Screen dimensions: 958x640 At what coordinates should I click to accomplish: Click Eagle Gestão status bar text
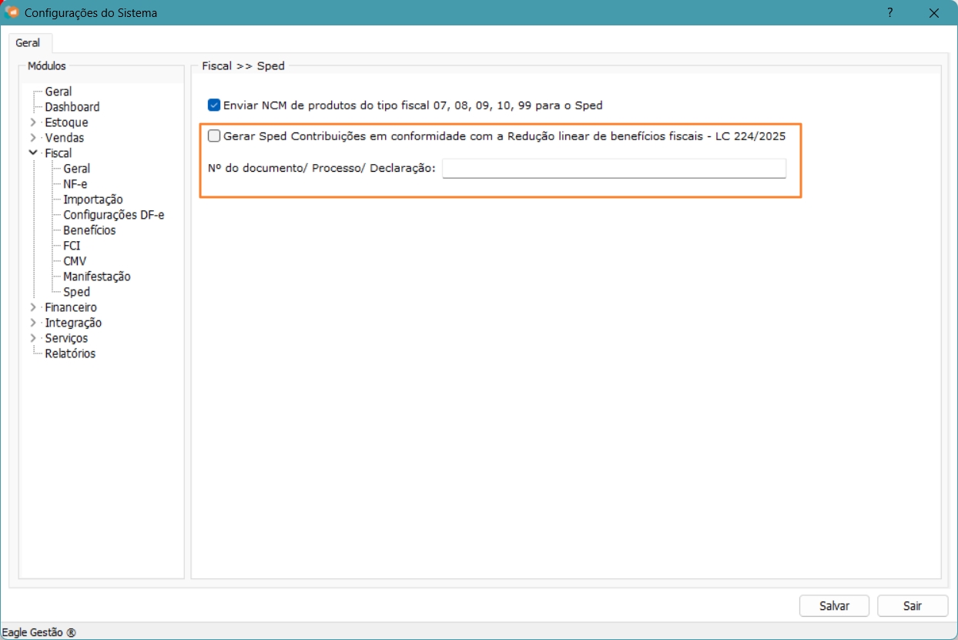39,632
